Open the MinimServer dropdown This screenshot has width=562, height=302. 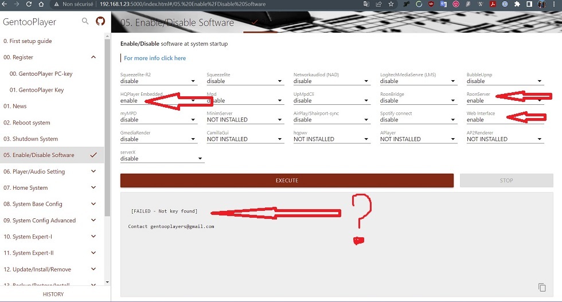[x=245, y=120]
